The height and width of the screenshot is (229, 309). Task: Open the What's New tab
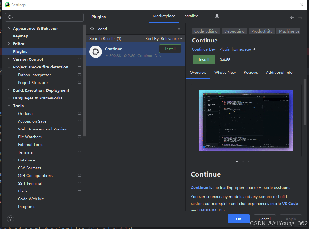click(x=225, y=73)
